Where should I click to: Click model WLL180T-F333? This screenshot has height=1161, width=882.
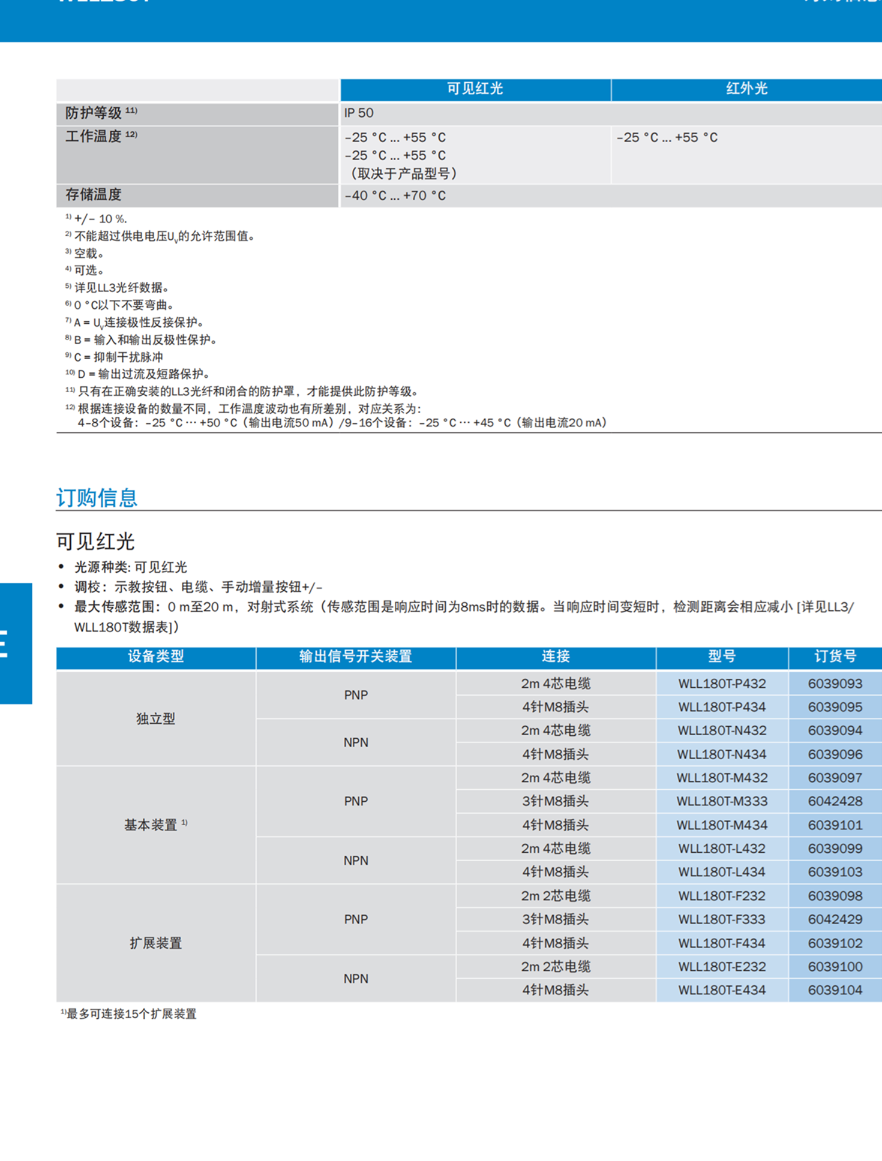click(x=722, y=919)
